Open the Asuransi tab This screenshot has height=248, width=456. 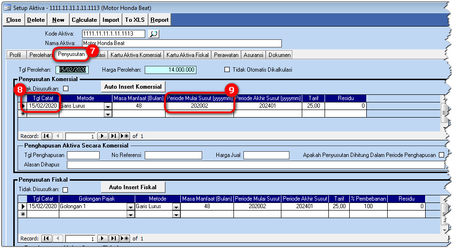click(254, 55)
